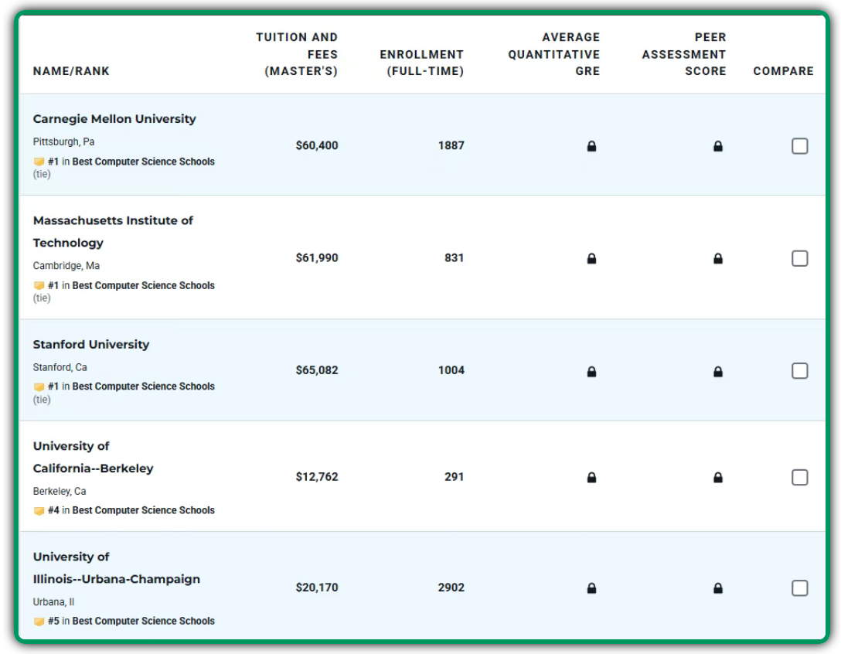841x654 pixels.
Task: Sort by Tuition and Fees column header
Action: coord(298,54)
